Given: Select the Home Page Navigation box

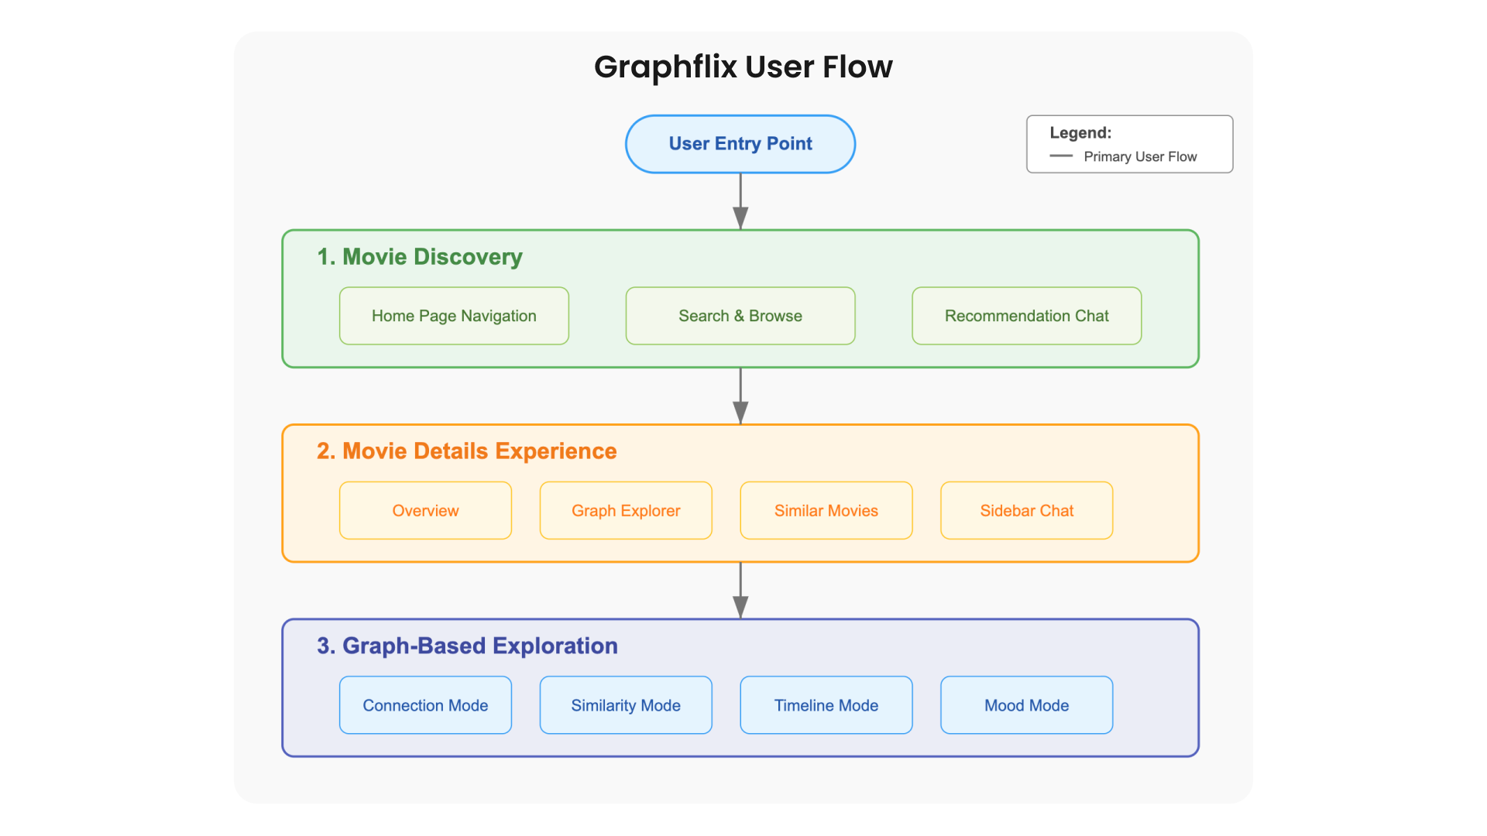Looking at the screenshot, I should pos(454,316).
